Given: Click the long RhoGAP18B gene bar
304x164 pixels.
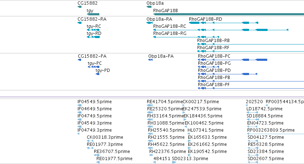Looking at the screenshot, I should pos(229,14).
